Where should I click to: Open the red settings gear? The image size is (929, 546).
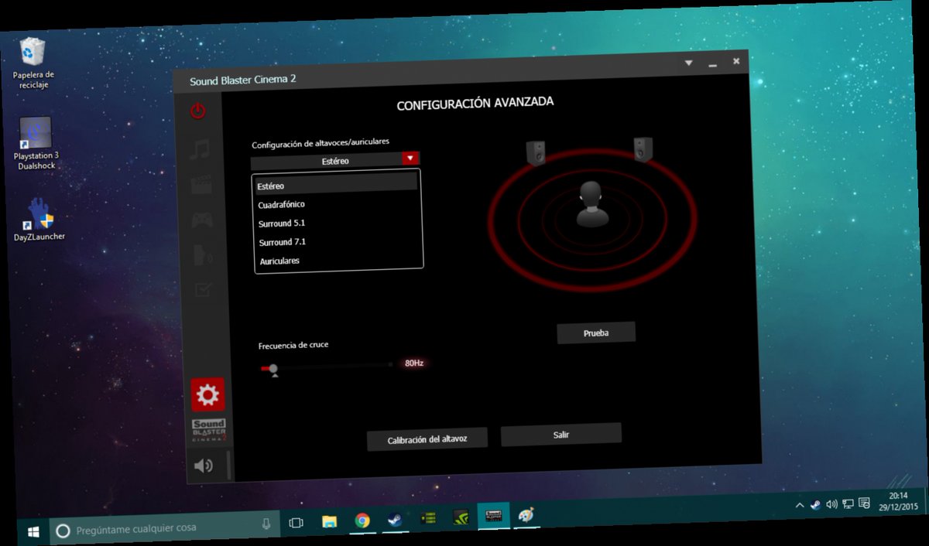point(207,394)
